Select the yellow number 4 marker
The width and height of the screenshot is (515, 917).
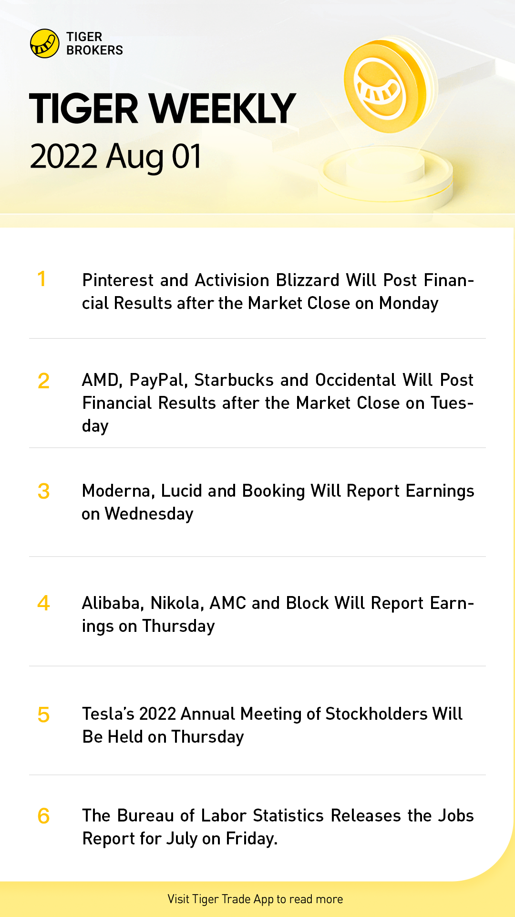point(43,603)
